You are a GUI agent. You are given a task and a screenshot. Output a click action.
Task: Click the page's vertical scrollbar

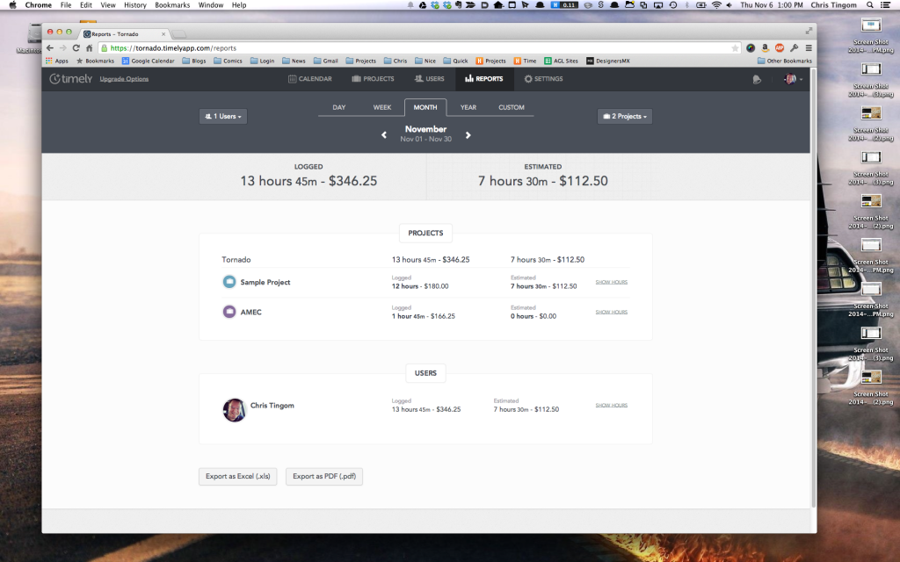click(x=813, y=287)
